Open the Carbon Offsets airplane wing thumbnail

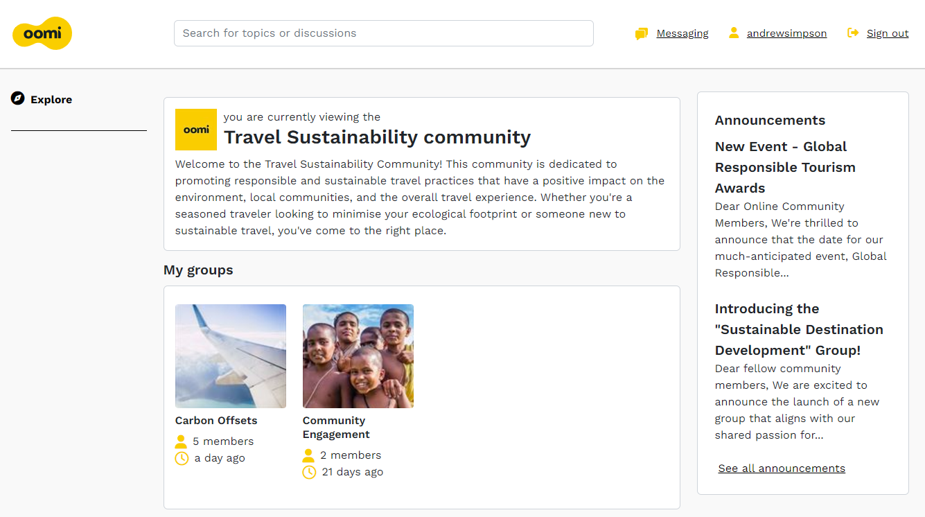[231, 356]
